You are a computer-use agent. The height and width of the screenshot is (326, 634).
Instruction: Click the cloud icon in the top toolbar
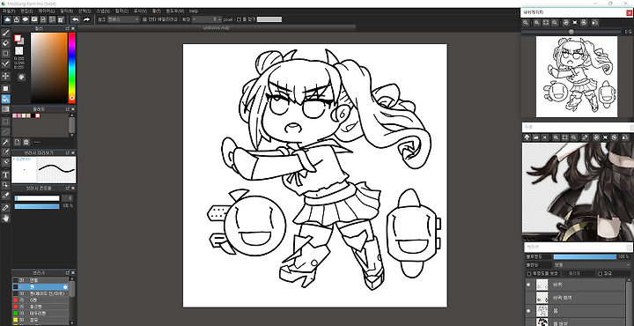(x=7, y=19)
